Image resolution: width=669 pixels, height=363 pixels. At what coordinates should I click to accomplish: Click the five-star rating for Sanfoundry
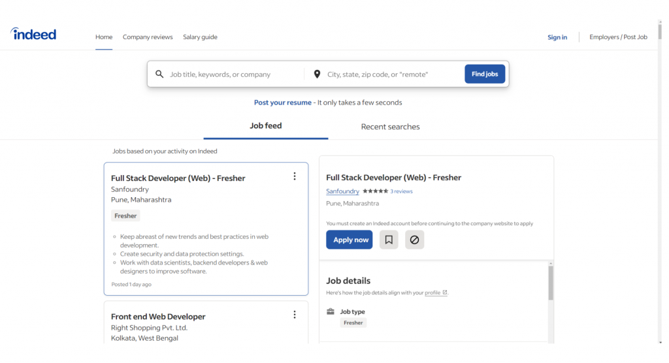(x=375, y=191)
